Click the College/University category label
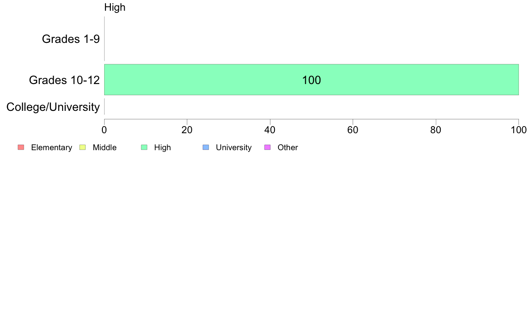 (x=53, y=107)
